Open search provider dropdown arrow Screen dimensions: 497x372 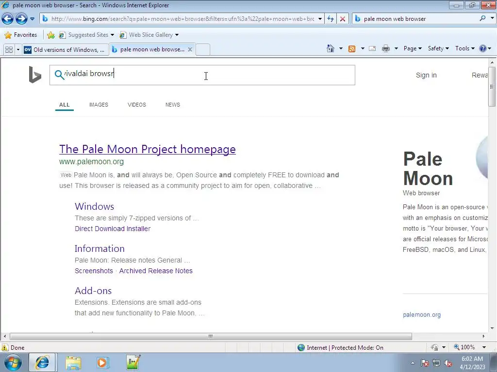492,18
